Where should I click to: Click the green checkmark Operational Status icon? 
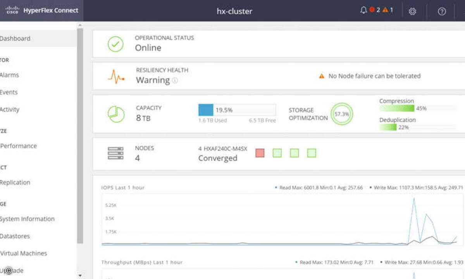point(115,44)
